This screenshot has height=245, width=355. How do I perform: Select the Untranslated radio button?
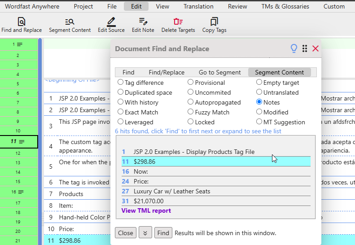point(259,92)
